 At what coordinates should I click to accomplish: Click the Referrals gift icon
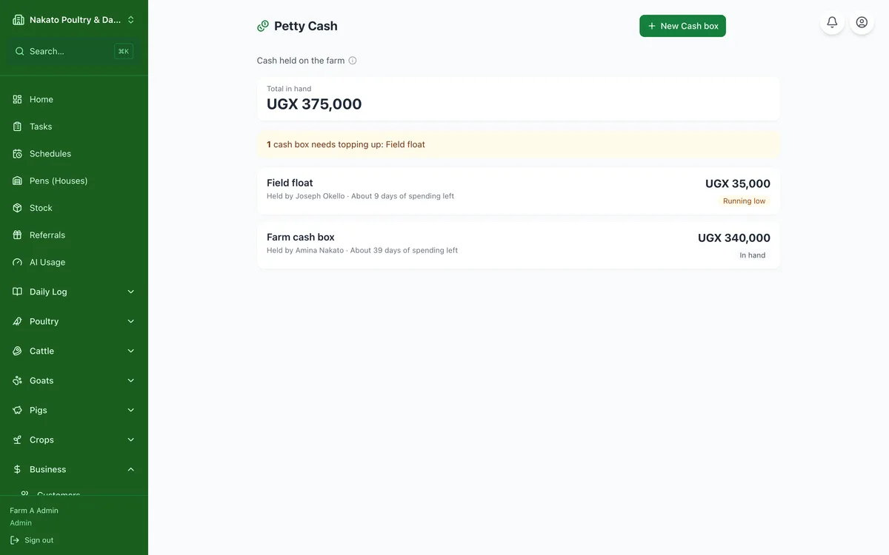(18, 235)
